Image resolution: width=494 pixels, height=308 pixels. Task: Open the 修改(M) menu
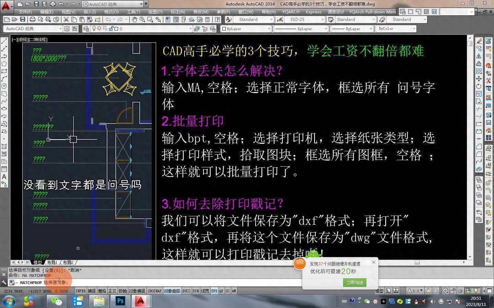point(201,12)
